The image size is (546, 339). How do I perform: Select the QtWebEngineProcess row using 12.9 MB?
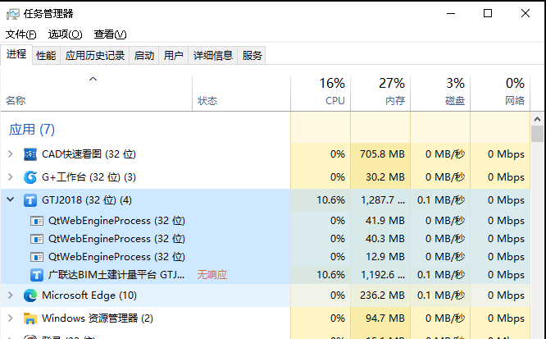[266, 257]
